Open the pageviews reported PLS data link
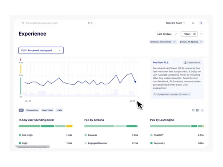The image size is (223, 167). [x=172, y=94]
